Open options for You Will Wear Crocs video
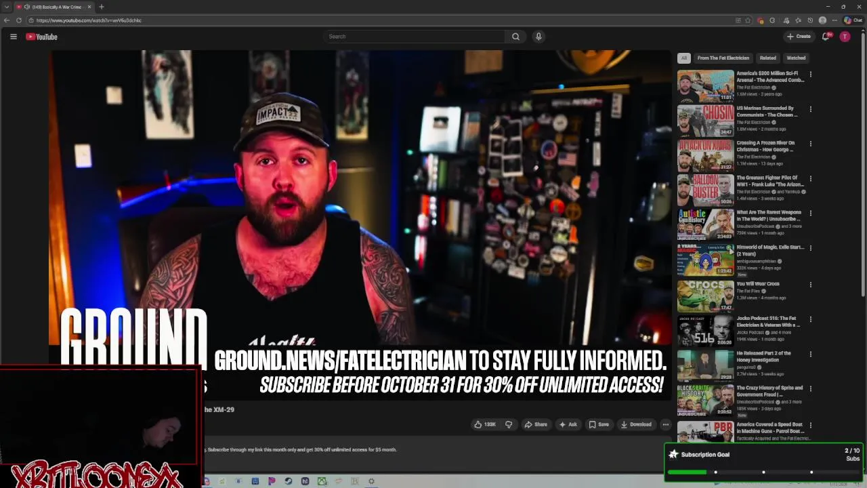This screenshot has width=867, height=488. pyautogui.click(x=810, y=285)
